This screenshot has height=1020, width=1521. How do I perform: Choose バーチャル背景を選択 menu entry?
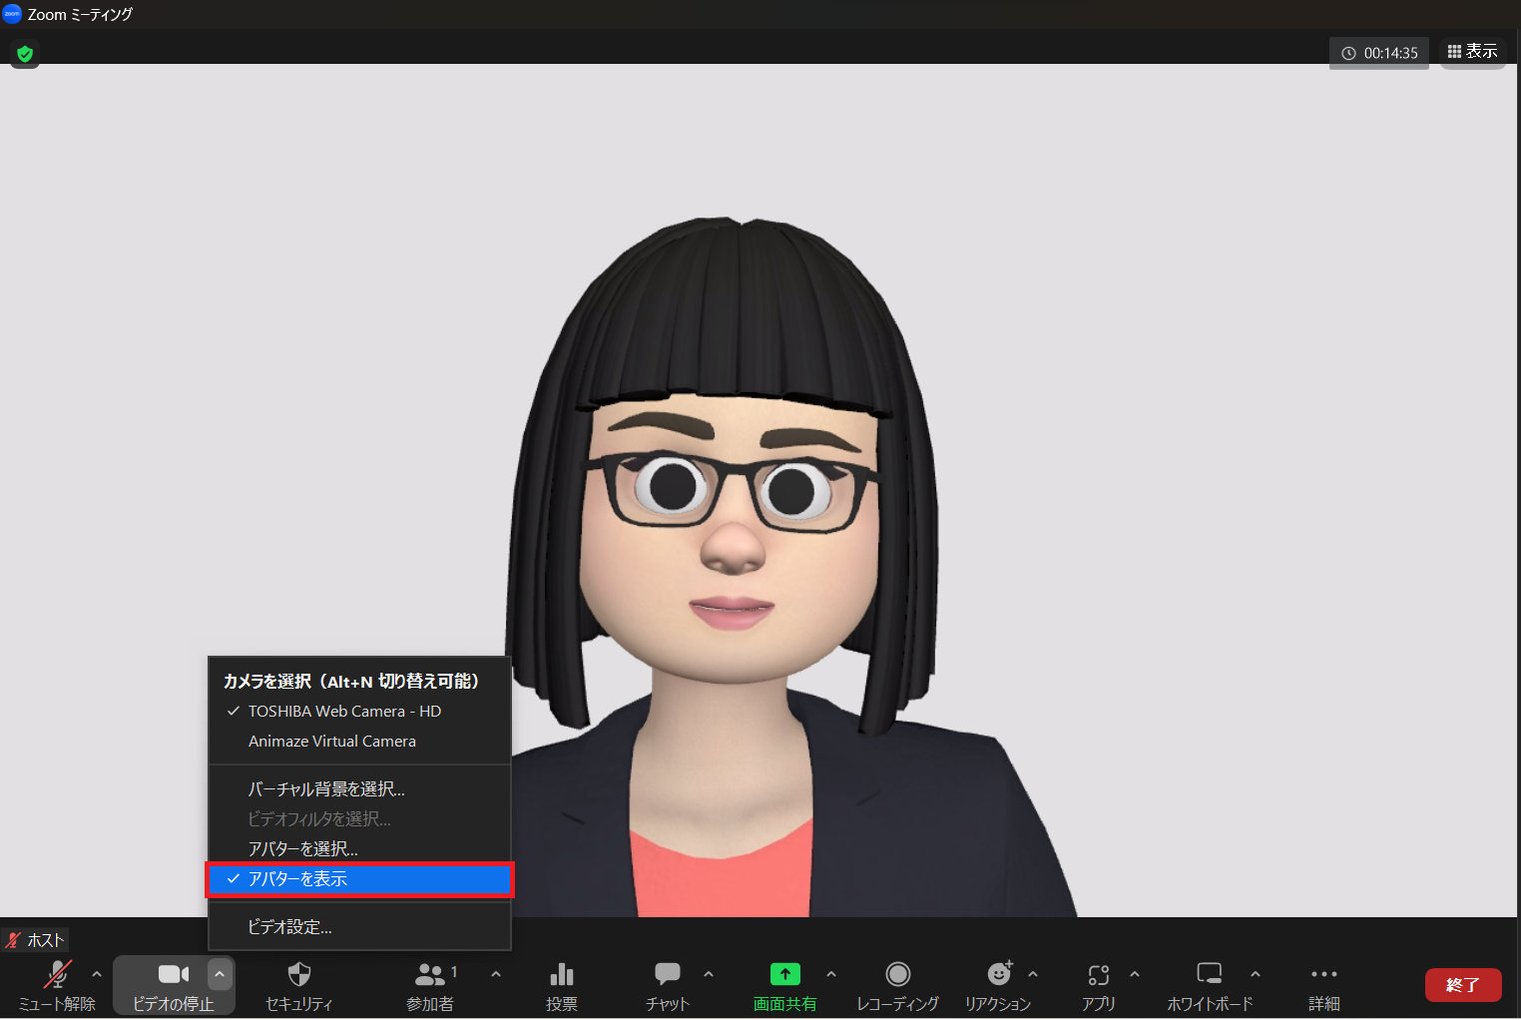point(326,789)
